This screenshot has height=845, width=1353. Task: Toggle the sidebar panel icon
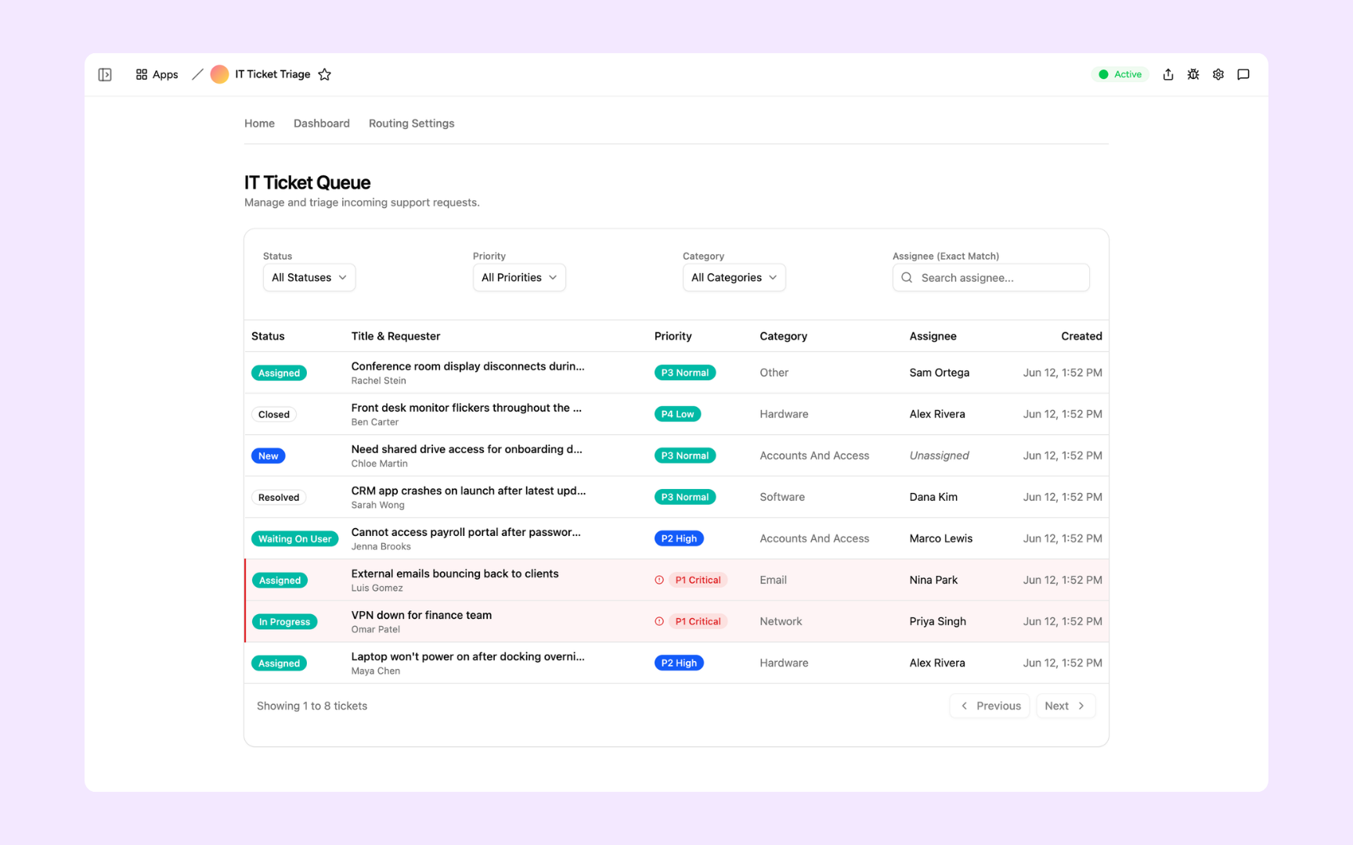(105, 74)
